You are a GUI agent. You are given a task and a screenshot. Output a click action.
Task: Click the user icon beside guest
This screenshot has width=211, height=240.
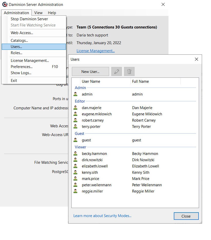75,140
